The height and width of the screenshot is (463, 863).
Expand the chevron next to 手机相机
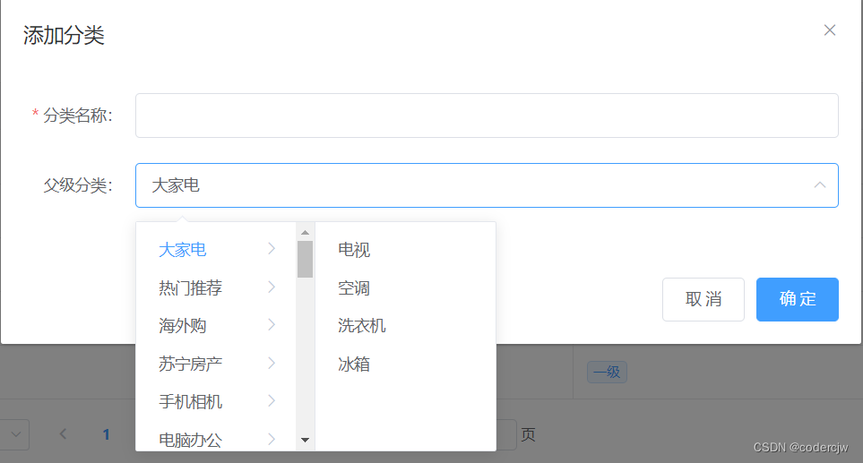click(x=272, y=401)
